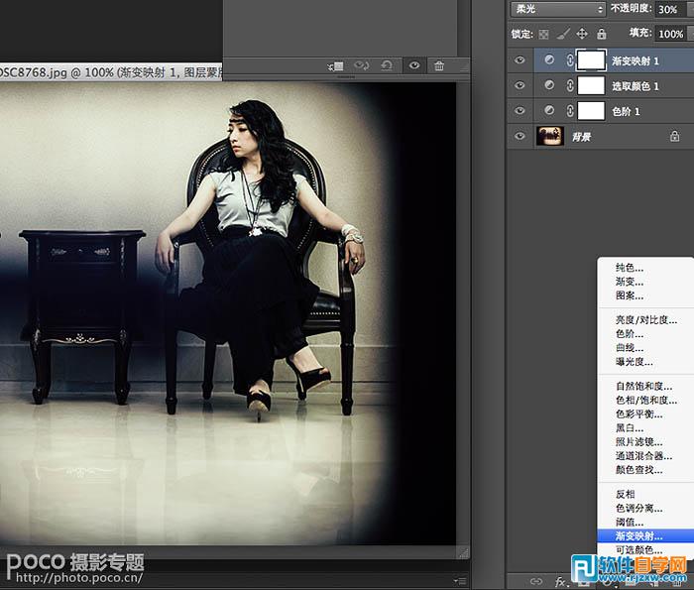Choose 阈值... menu entry
Image resolution: width=694 pixels, height=590 pixels.
(630, 522)
